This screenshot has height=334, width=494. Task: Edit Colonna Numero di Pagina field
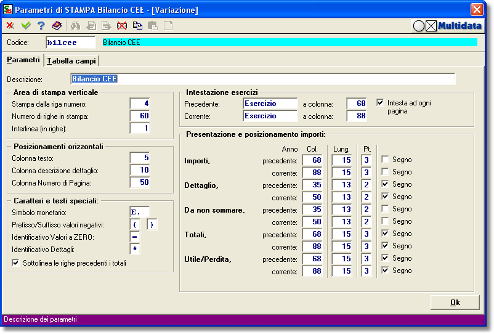pos(140,182)
